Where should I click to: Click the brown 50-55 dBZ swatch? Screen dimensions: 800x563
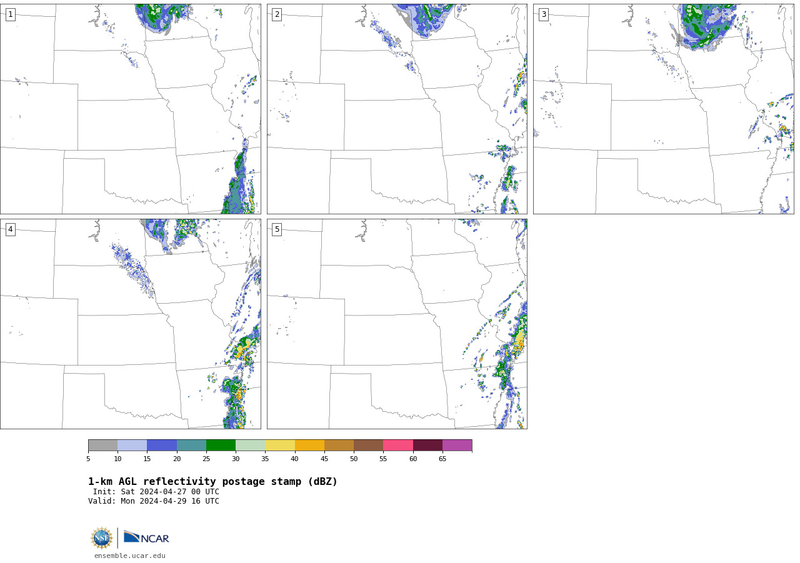[368, 446]
